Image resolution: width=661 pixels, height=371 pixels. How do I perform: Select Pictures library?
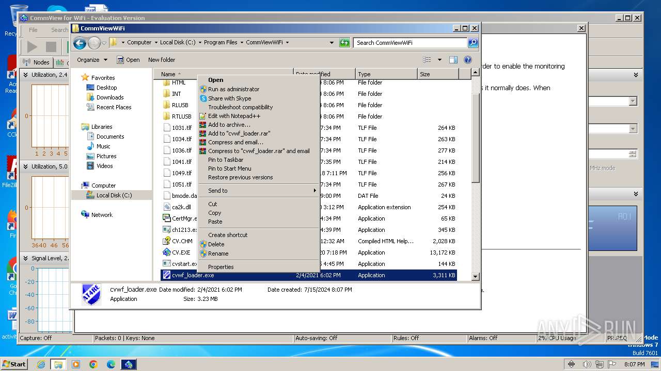pyautogui.click(x=106, y=156)
